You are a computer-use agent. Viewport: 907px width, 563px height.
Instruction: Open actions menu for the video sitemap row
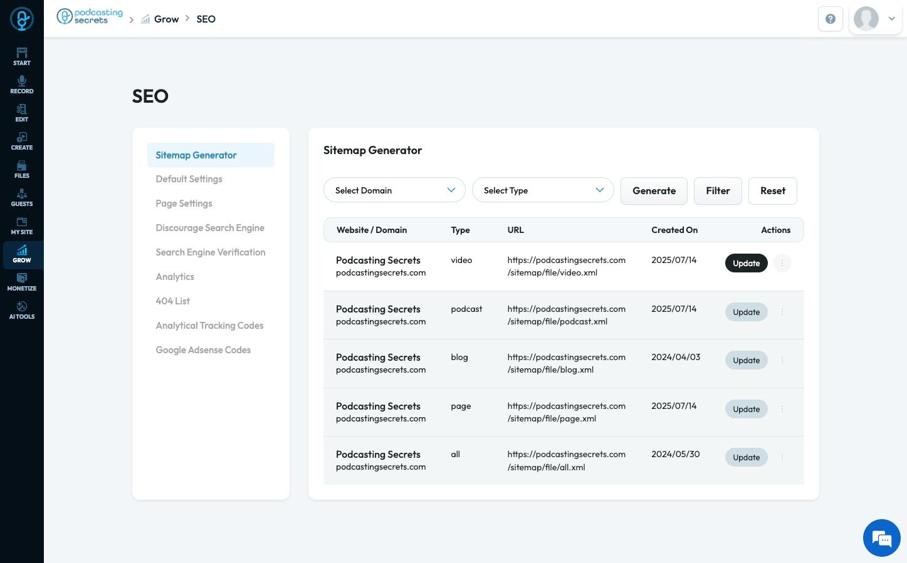(782, 263)
